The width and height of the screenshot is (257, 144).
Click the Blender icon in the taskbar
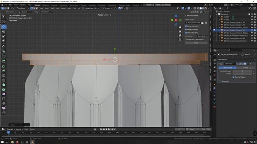point(32,142)
